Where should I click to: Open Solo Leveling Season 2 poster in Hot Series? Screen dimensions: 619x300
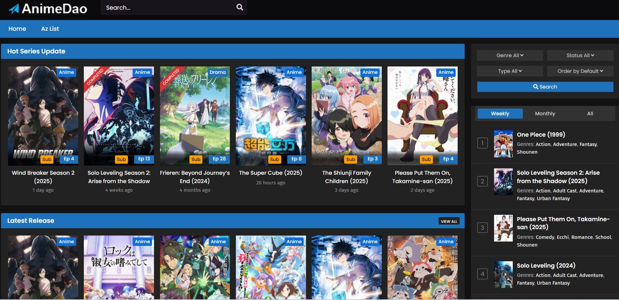click(119, 116)
